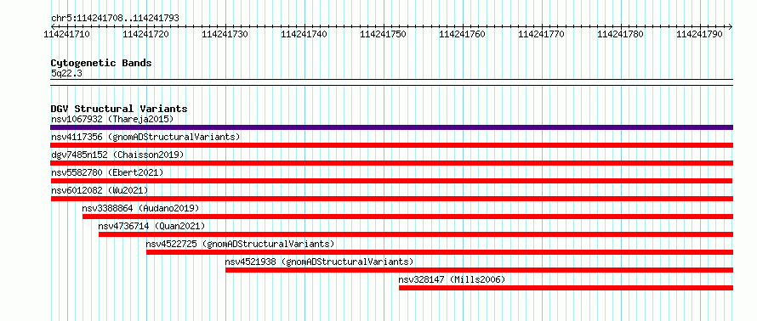Click the red bar under nsv6012082
The width and height of the screenshot is (757, 321).
(x=391, y=199)
